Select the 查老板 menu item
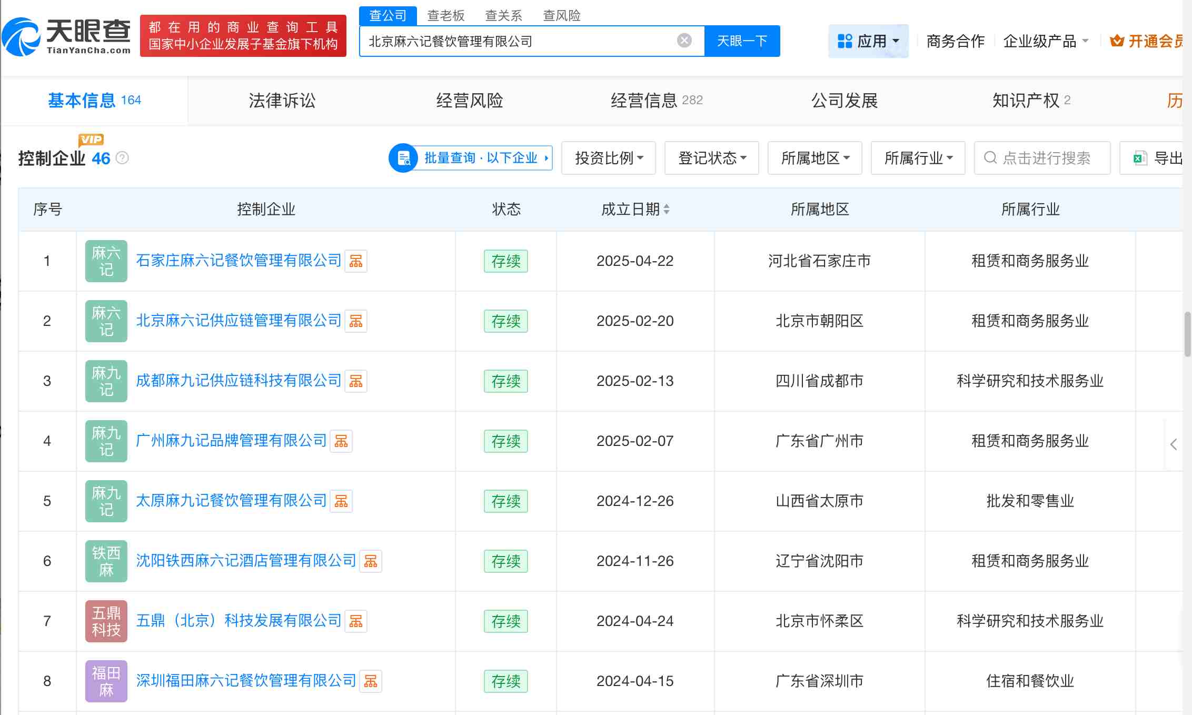The width and height of the screenshot is (1192, 715). pos(445,15)
